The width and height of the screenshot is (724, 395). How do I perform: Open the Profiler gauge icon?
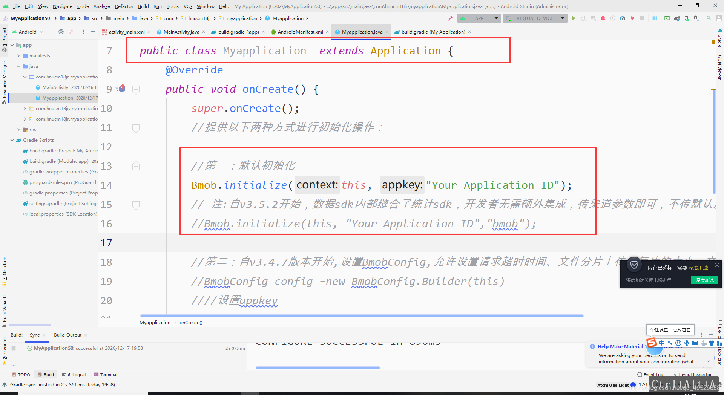click(x=622, y=18)
